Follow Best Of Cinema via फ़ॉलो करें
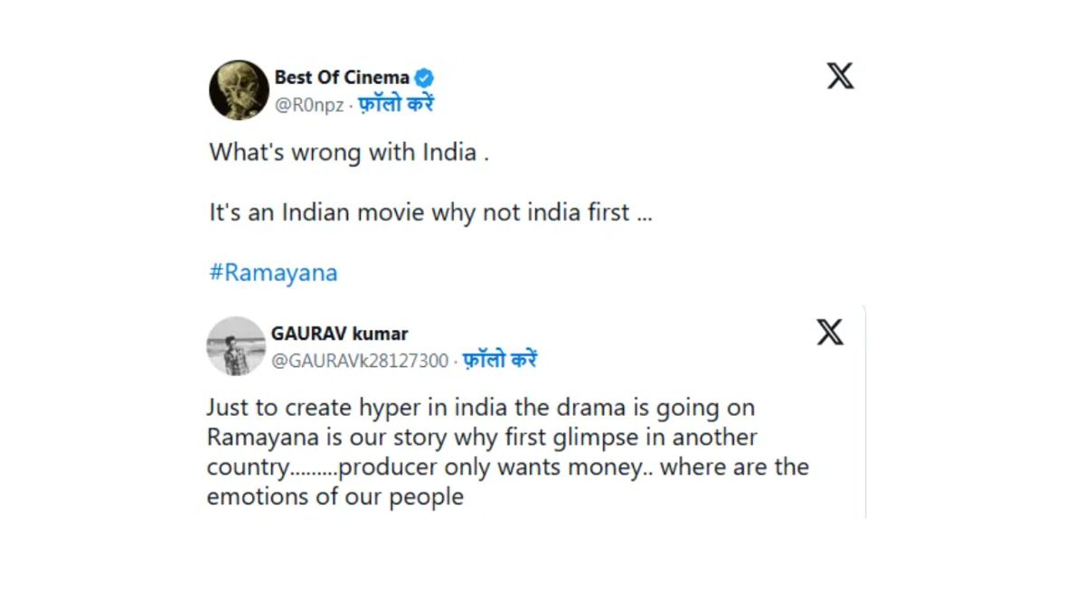This screenshot has height=610, width=1085. (x=396, y=102)
